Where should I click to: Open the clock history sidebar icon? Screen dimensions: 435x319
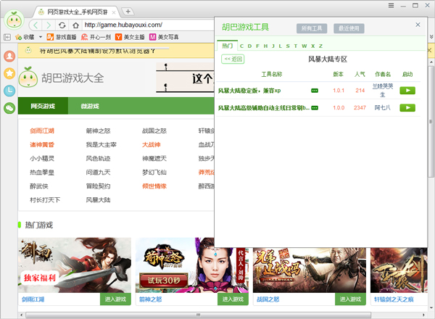pyautogui.click(x=9, y=91)
